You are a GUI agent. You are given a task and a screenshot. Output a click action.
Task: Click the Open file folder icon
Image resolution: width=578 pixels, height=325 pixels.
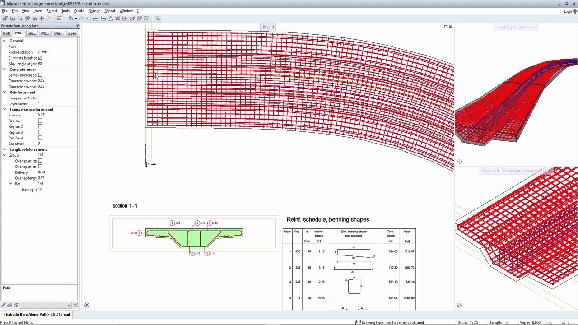[x=27, y=19]
